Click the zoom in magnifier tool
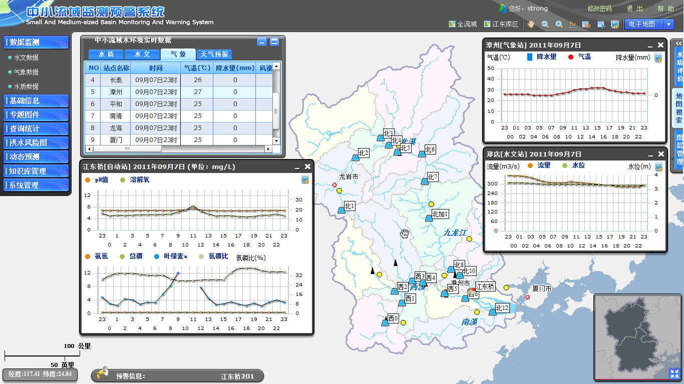Viewport: 684px width, 384px height. tap(559, 24)
